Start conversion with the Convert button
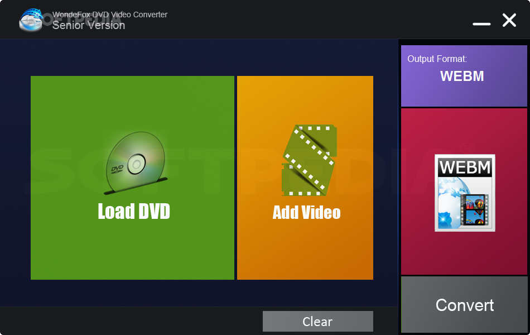The height and width of the screenshot is (335, 530). 464,304
